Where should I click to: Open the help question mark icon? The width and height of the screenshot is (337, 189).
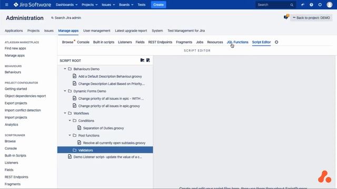(311, 5)
